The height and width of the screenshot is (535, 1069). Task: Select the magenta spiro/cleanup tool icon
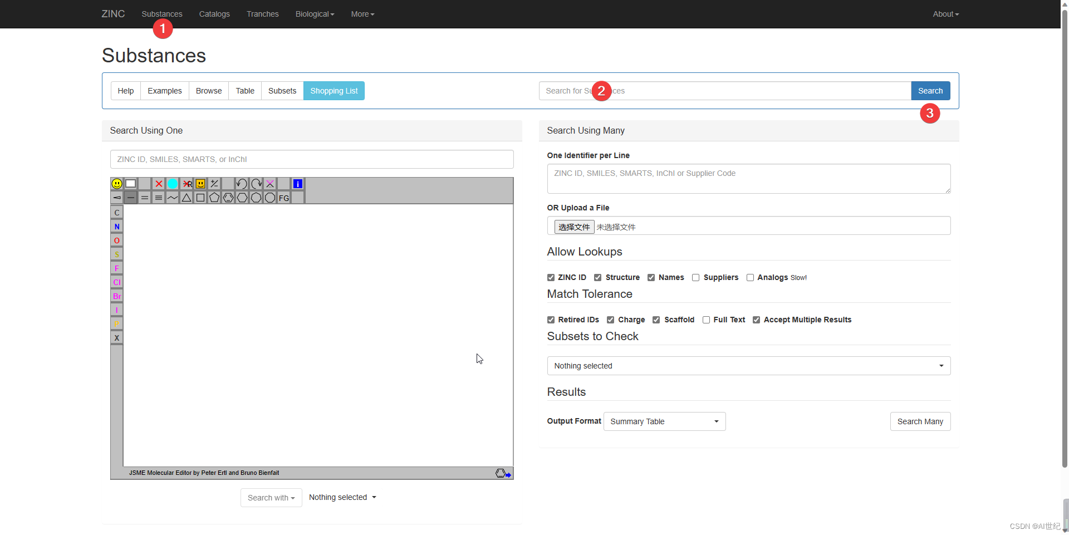270,184
